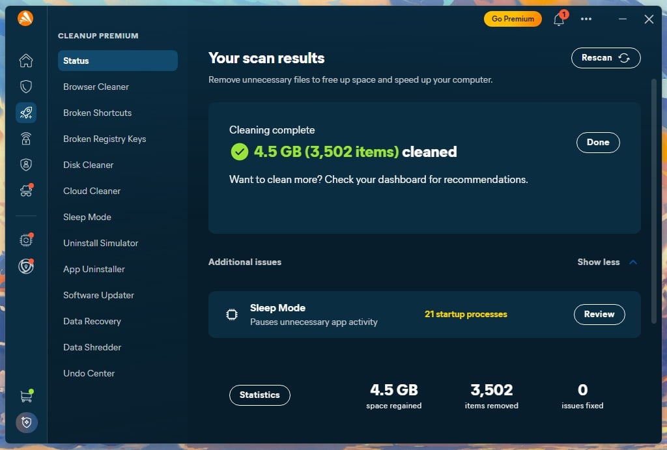
Task: Click the CLEANUP PREMIUM header text
Action: [98, 36]
